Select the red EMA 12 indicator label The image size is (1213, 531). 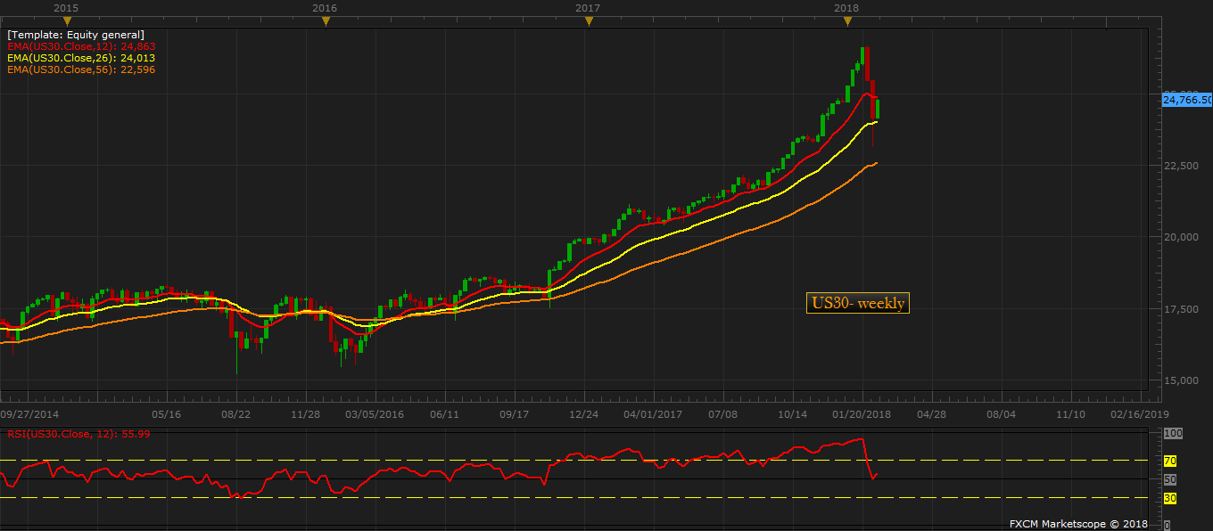pos(80,45)
